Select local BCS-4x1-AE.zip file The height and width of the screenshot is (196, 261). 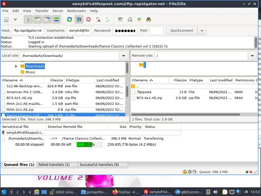coord(63,98)
